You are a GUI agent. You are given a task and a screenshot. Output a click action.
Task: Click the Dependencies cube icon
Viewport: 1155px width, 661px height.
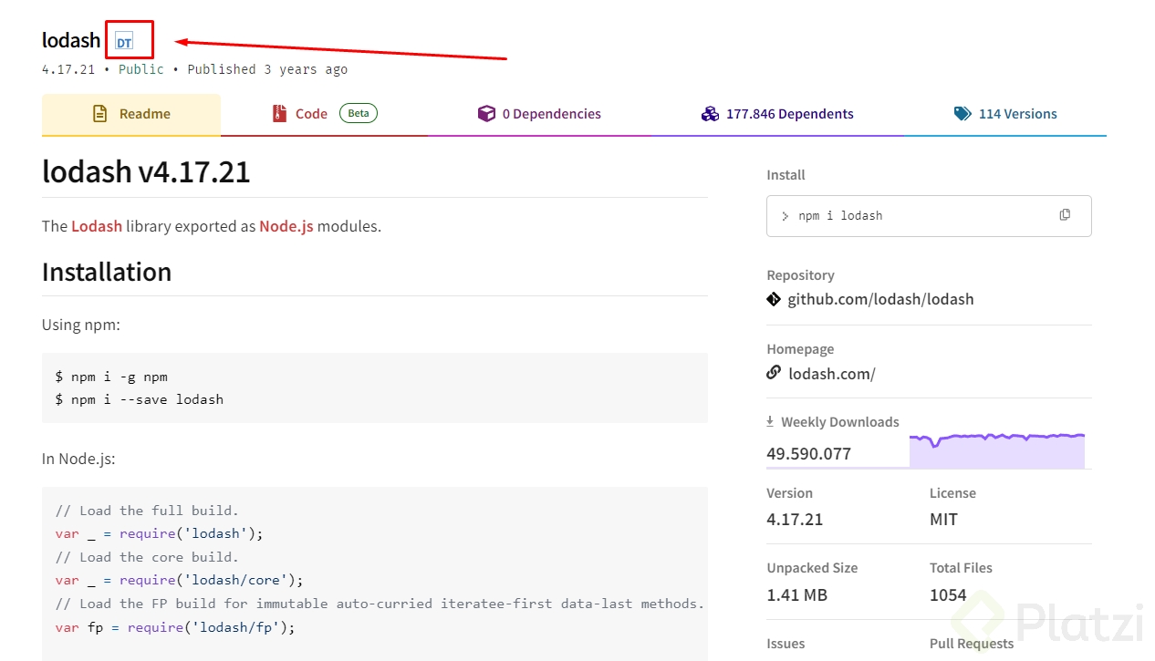(x=486, y=114)
